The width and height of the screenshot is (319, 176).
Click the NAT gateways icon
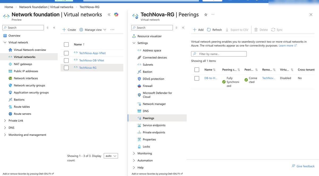[x=10, y=64]
